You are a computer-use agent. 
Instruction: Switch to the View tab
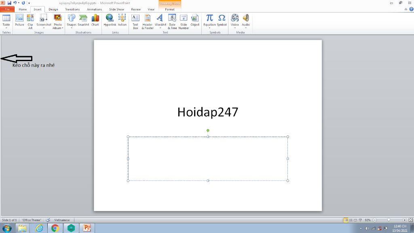click(x=151, y=9)
